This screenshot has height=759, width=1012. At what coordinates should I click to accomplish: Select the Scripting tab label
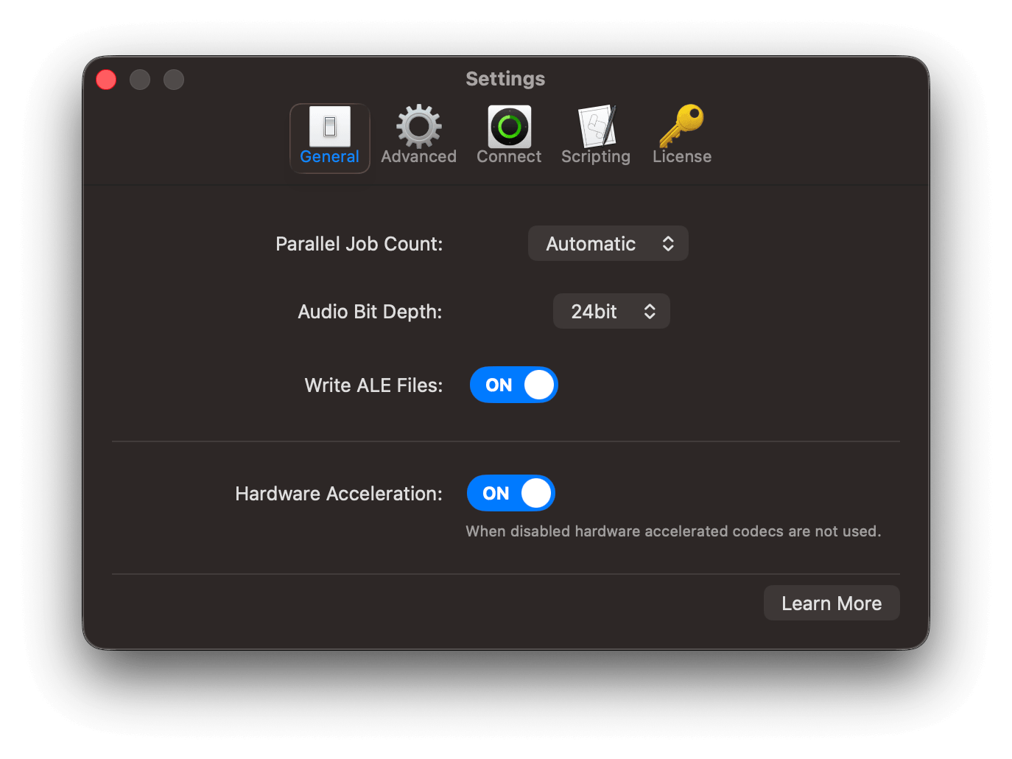click(x=595, y=157)
